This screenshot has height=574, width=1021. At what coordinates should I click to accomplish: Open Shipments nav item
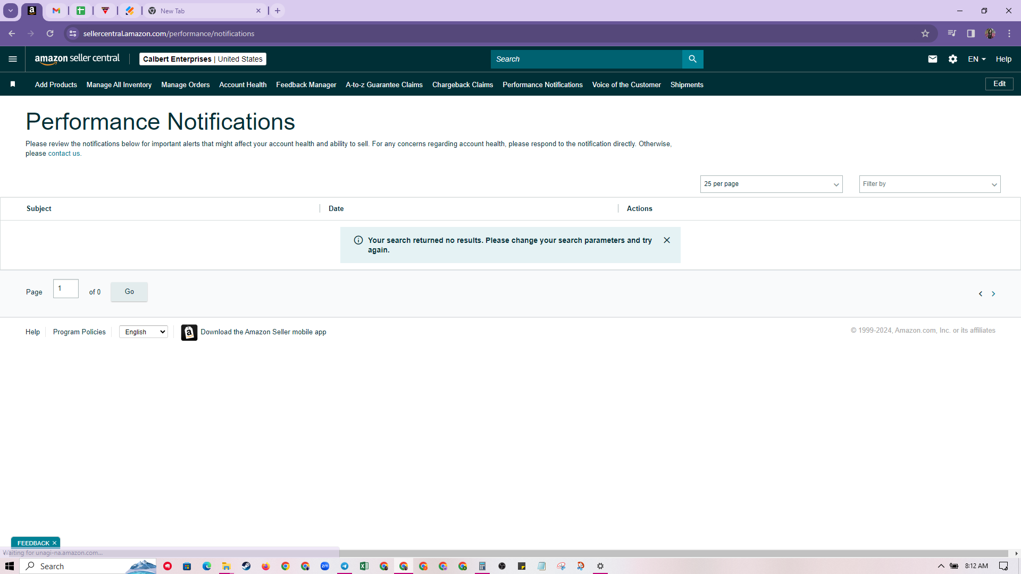tap(687, 85)
